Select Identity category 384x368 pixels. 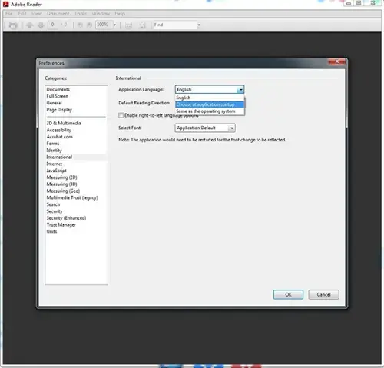[54, 151]
